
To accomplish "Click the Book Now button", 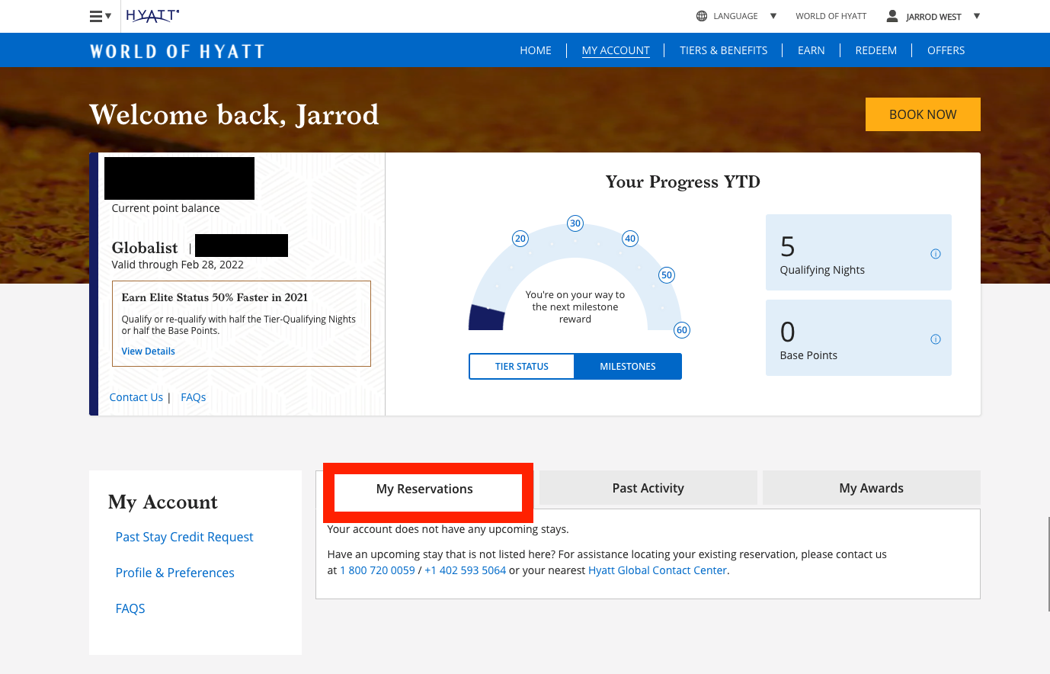I will (923, 114).
